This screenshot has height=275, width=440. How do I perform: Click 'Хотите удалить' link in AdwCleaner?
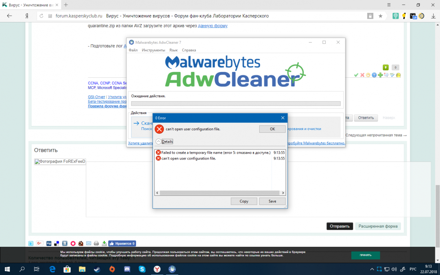point(140,143)
